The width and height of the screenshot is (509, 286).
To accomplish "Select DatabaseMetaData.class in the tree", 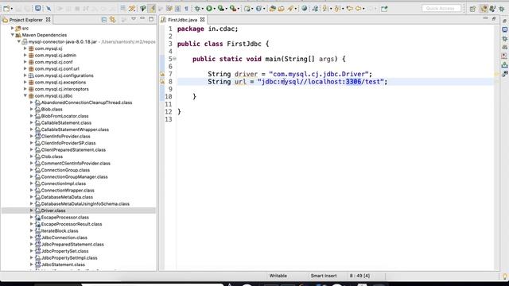I will pyautogui.click(x=67, y=197).
